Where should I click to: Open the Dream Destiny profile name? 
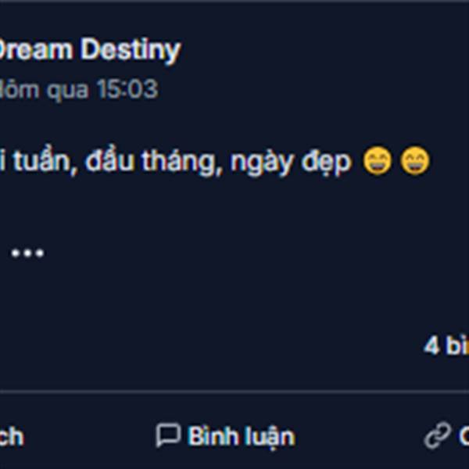pyautogui.click(x=88, y=50)
